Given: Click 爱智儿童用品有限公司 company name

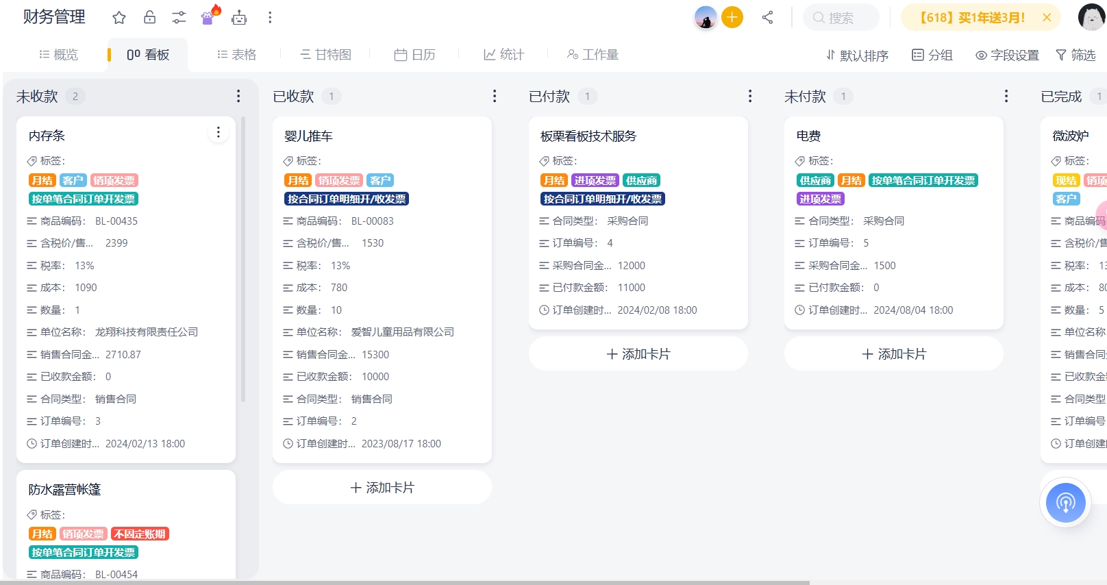Looking at the screenshot, I should point(403,332).
